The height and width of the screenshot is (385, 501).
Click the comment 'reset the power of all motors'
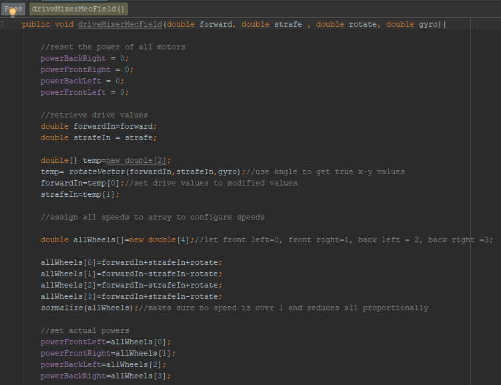point(113,47)
